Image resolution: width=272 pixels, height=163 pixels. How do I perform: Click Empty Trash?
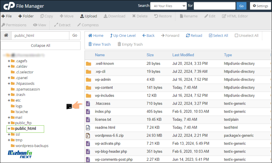(x=130, y=44)
